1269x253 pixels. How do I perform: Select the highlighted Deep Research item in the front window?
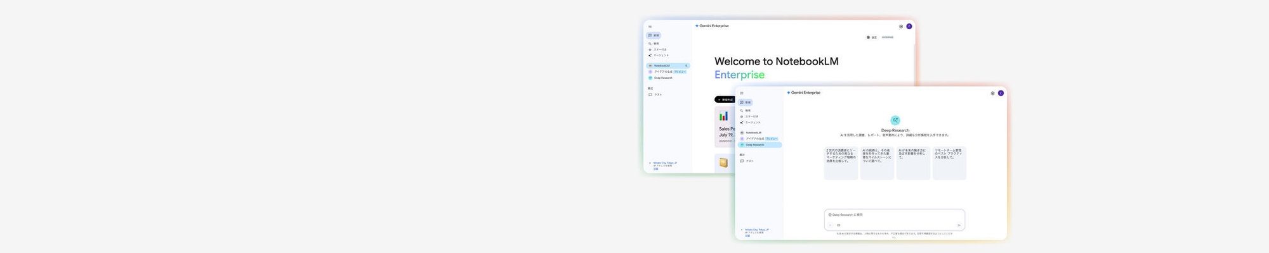(x=759, y=145)
